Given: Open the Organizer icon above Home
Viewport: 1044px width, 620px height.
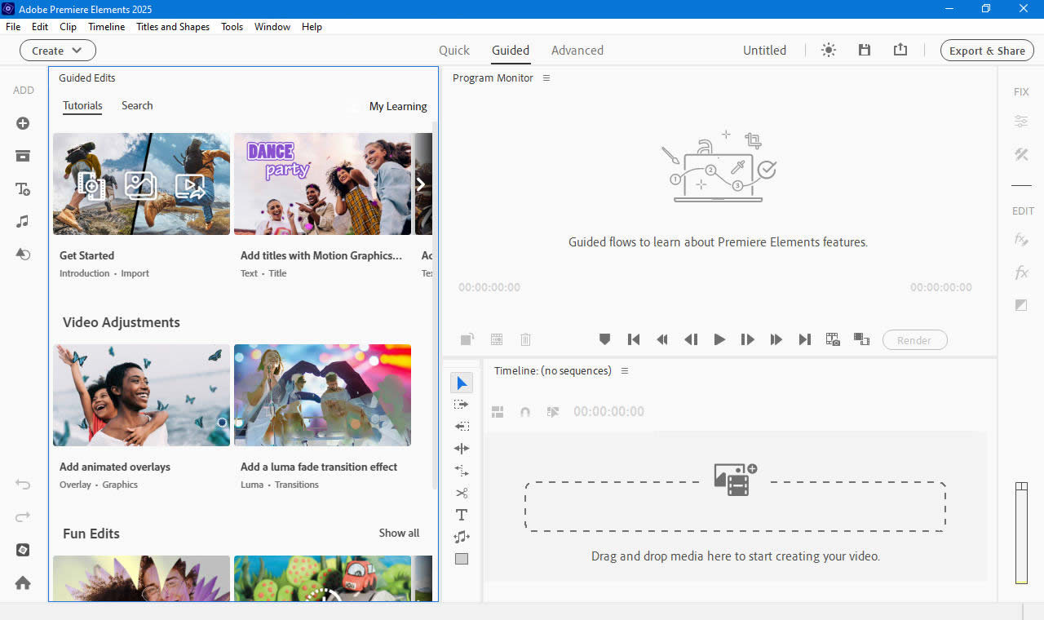Looking at the screenshot, I should pyautogui.click(x=23, y=550).
